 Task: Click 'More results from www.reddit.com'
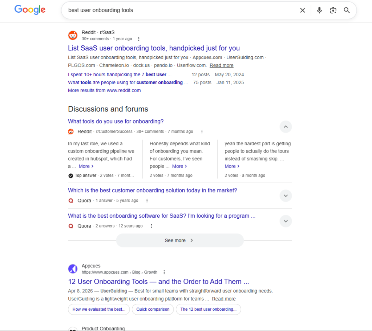(x=104, y=90)
